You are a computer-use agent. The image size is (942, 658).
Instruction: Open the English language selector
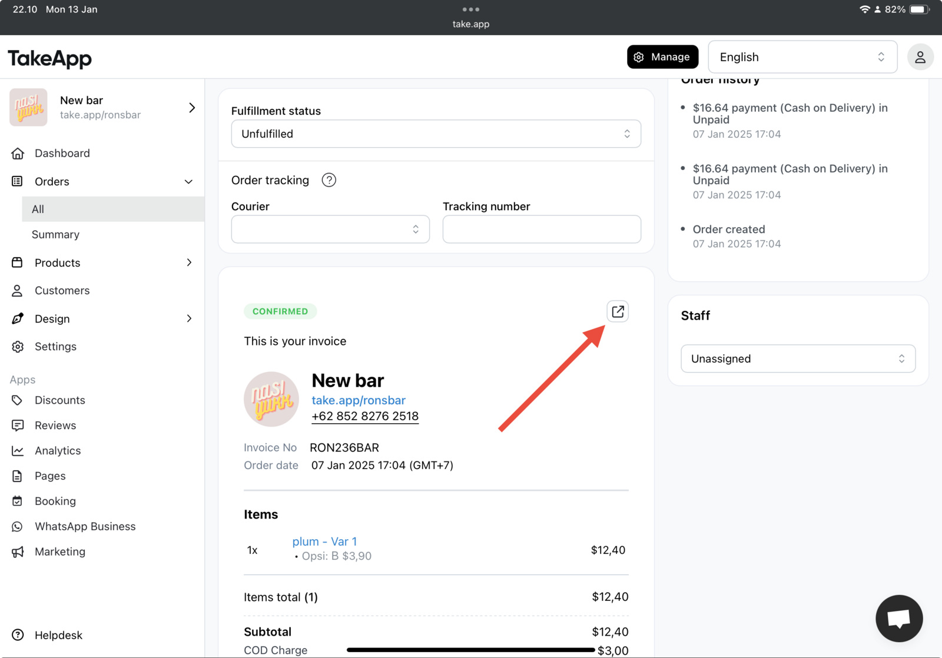(802, 57)
